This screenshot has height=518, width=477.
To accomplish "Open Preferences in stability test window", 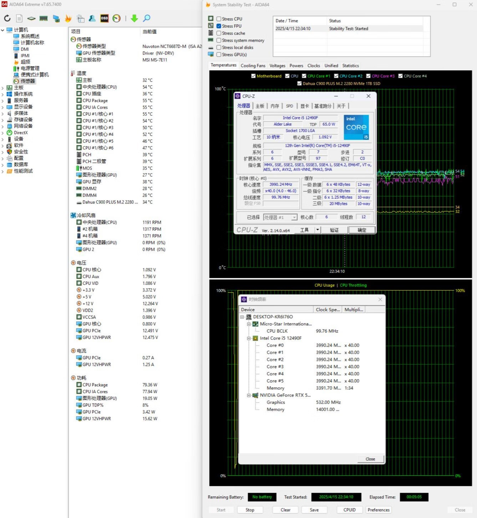I will [379, 510].
